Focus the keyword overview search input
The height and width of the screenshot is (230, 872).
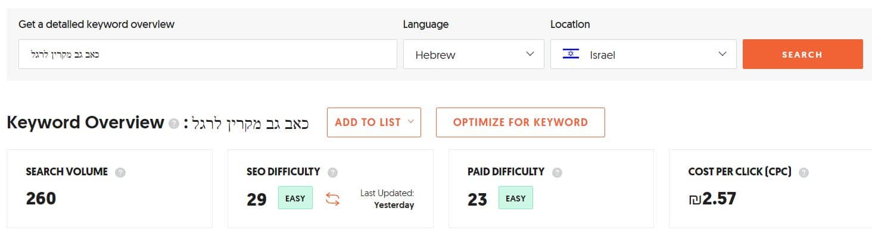(x=208, y=54)
